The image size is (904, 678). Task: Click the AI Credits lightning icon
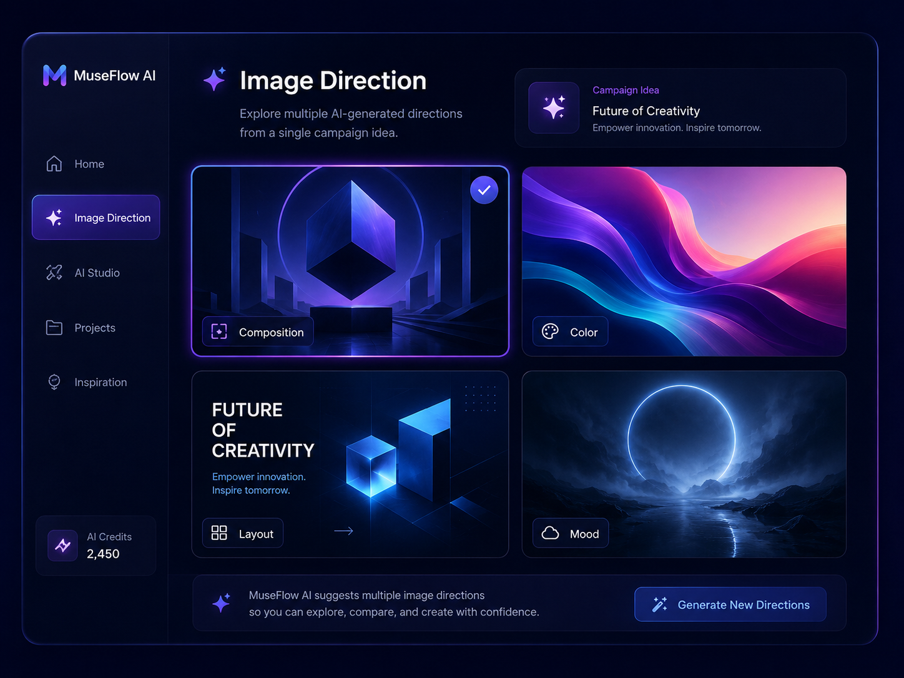point(62,545)
